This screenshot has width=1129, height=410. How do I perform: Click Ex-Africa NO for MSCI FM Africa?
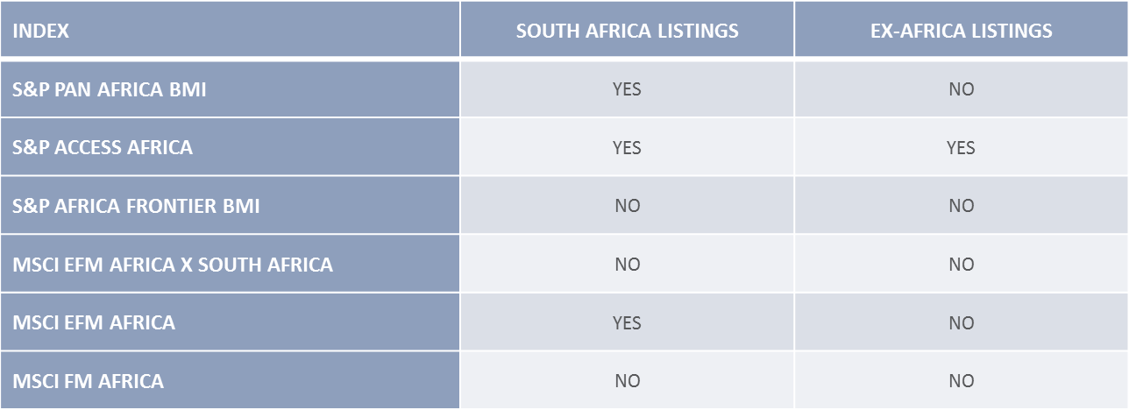pyautogui.click(x=961, y=381)
